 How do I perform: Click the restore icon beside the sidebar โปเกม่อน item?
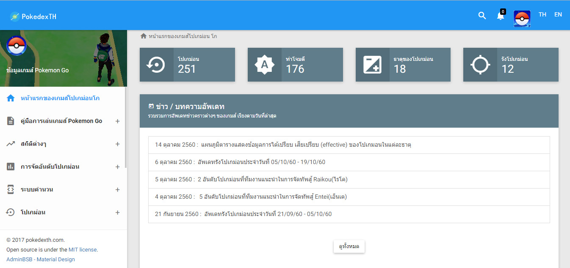(11, 212)
